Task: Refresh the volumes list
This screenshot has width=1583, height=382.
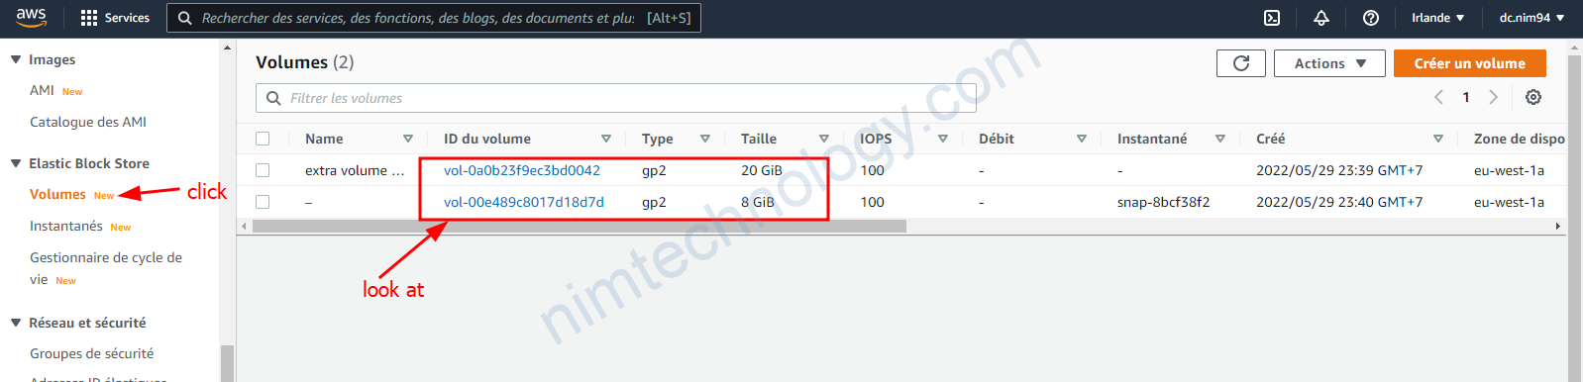Action: [1241, 63]
